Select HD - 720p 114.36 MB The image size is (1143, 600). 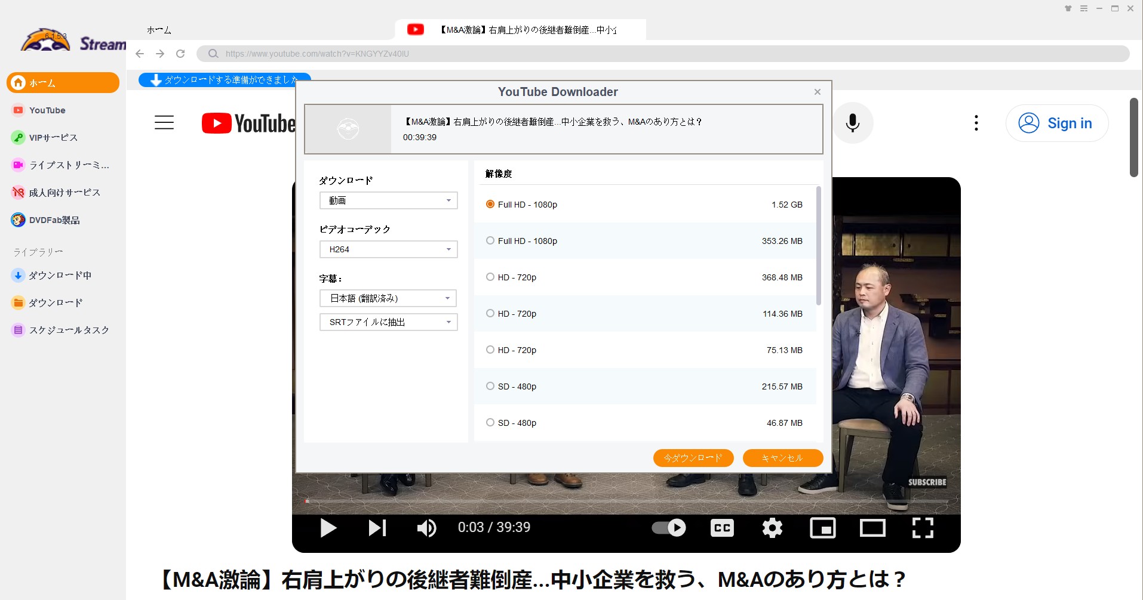645,314
